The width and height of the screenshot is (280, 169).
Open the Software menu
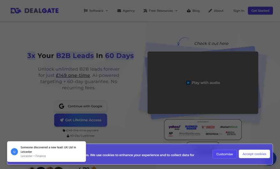tap(96, 11)
